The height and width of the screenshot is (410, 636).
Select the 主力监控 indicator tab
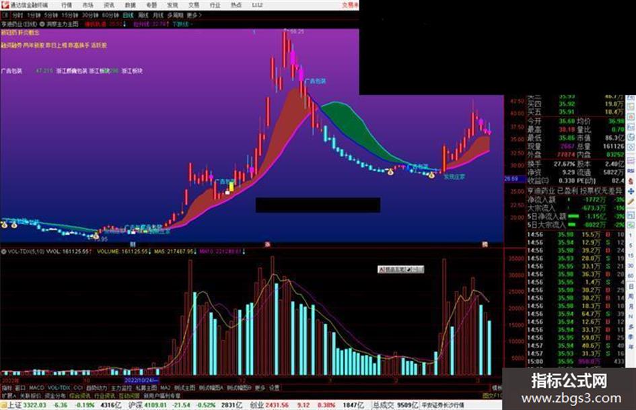coord(121,388)
